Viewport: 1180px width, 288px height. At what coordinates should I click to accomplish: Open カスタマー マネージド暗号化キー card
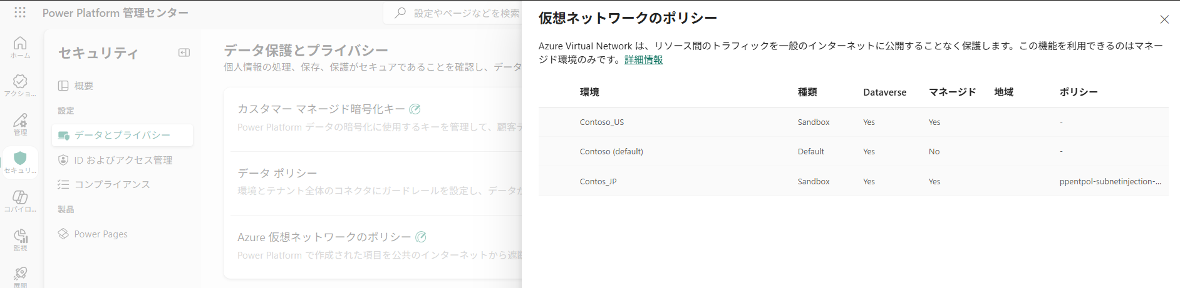click(373, 117)
